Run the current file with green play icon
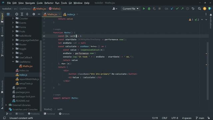Screen dimensions: 213x120 point(144,9)
